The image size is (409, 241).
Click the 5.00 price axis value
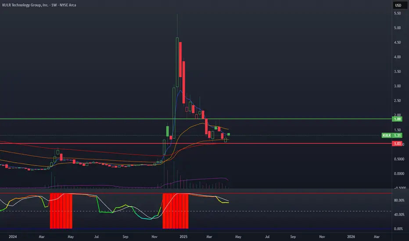click(x=397, y=28)
